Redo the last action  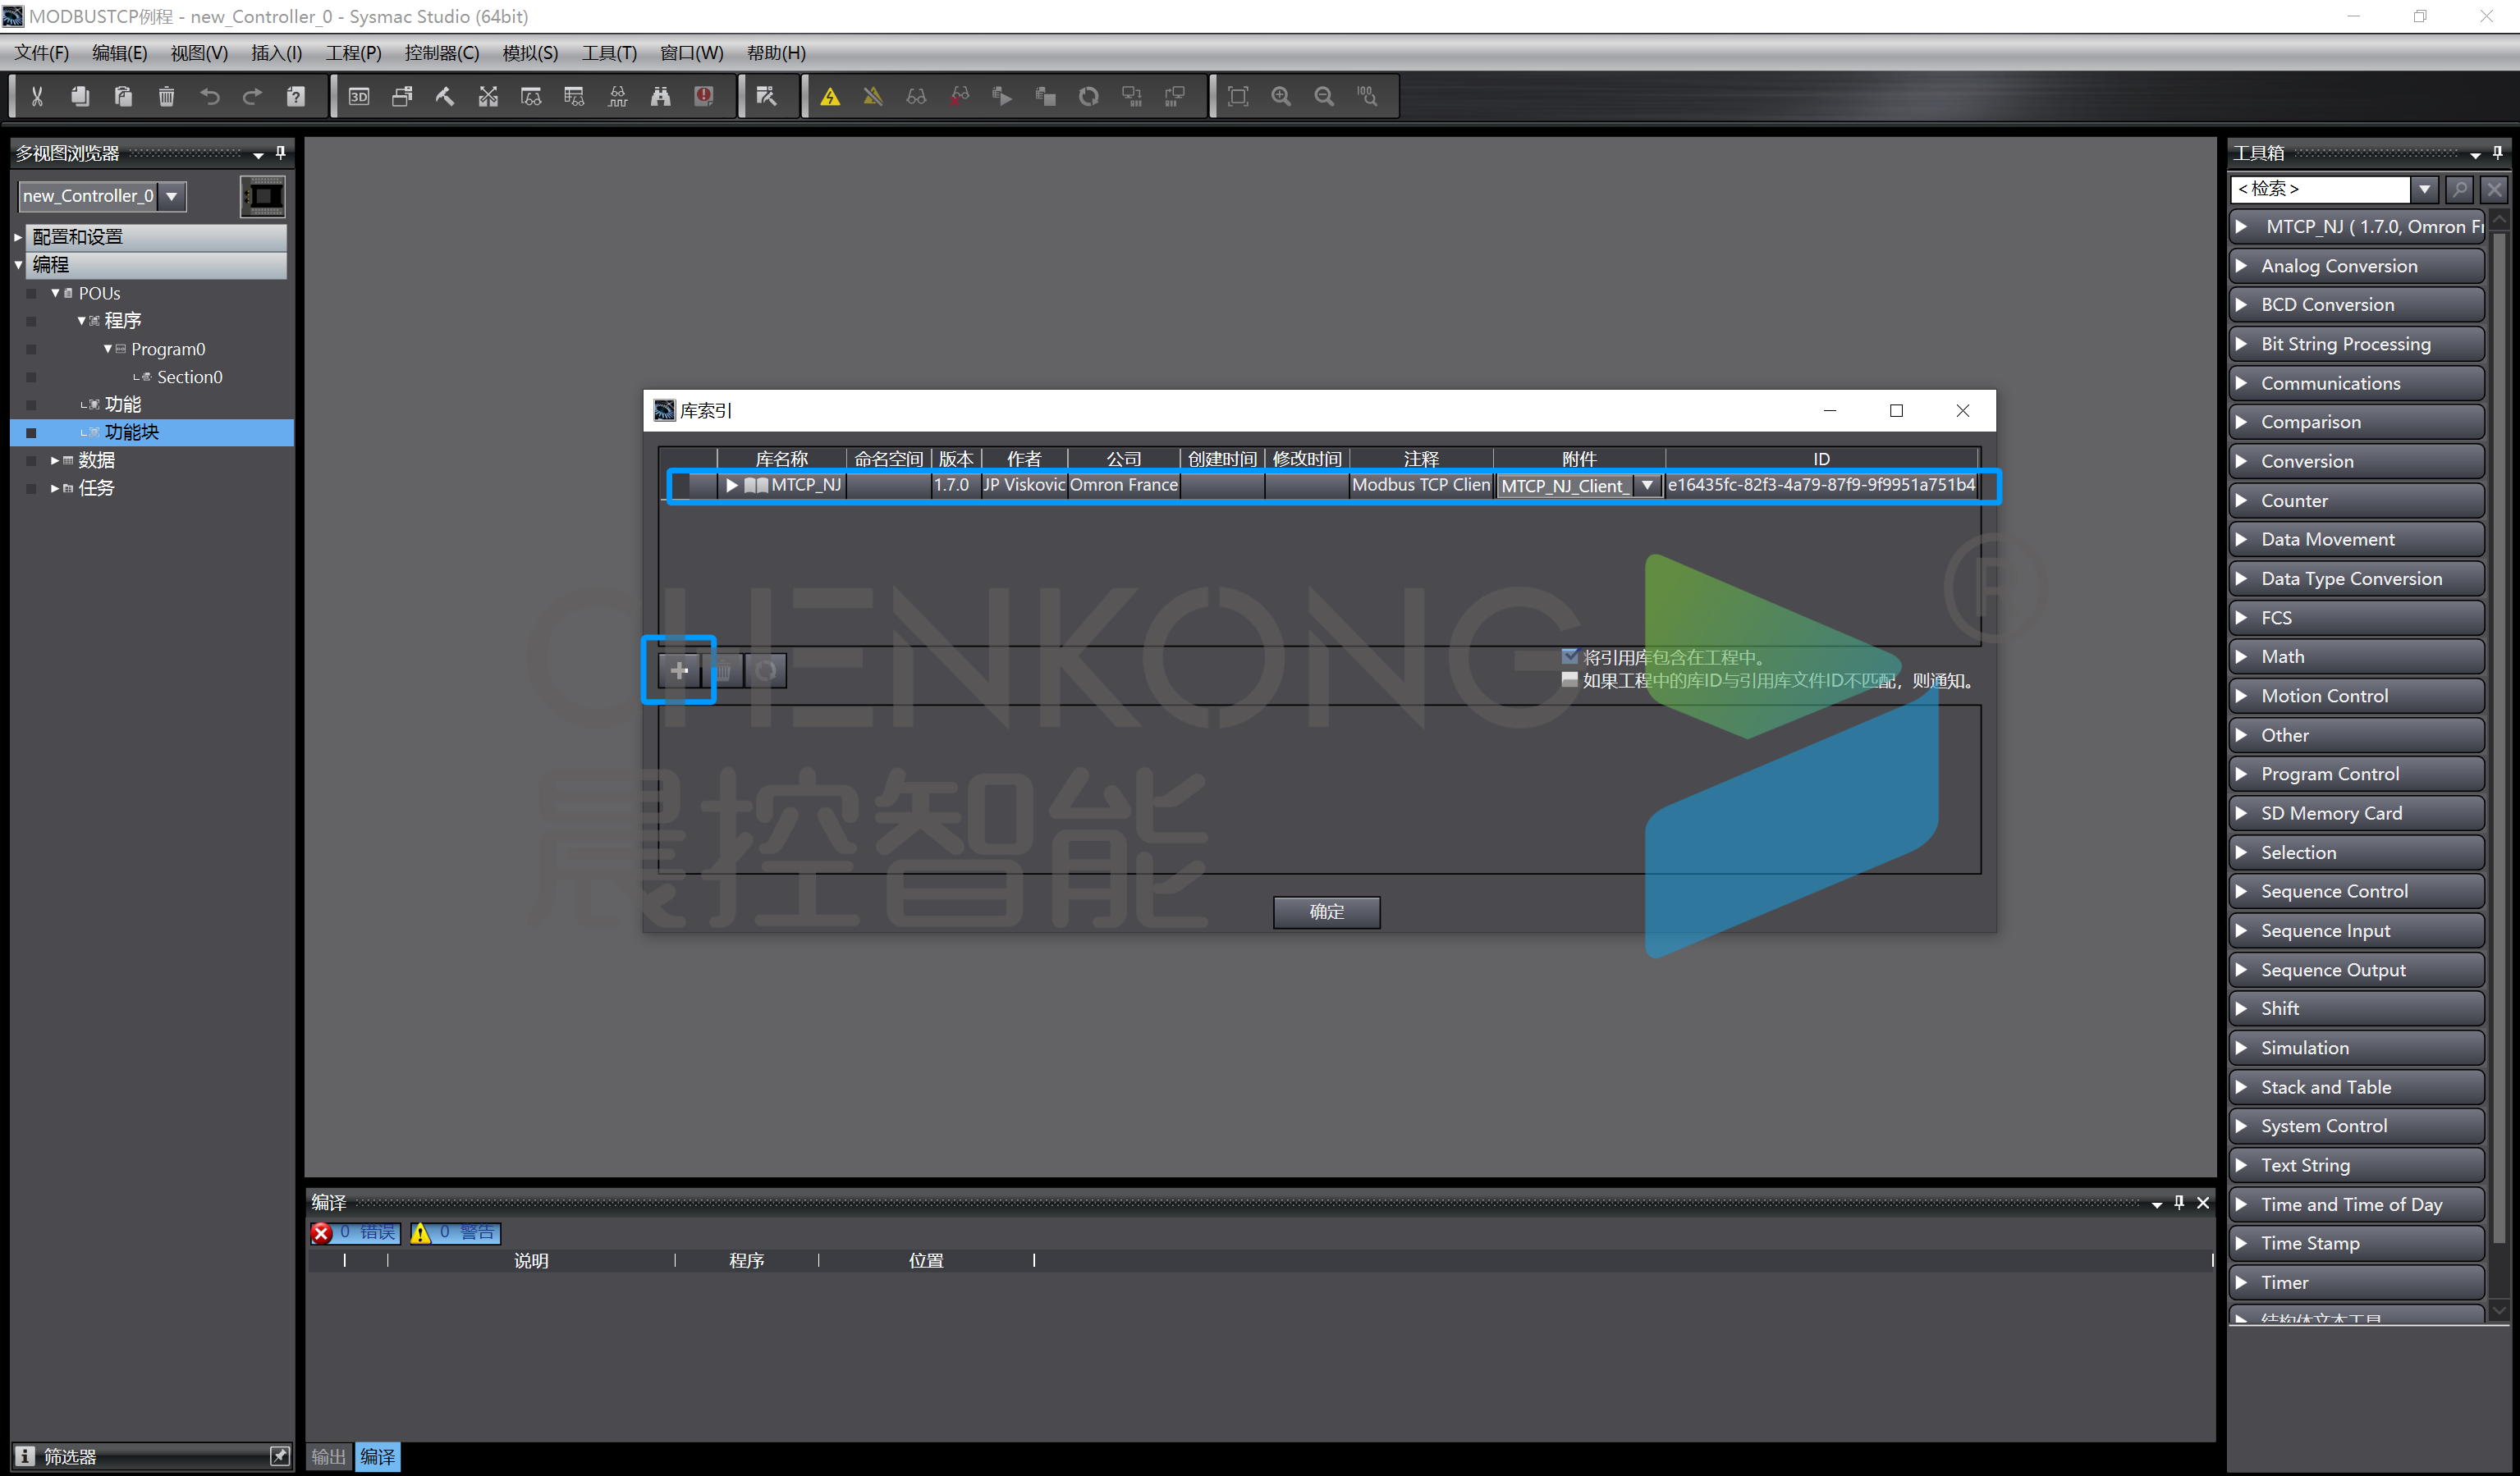252,96
